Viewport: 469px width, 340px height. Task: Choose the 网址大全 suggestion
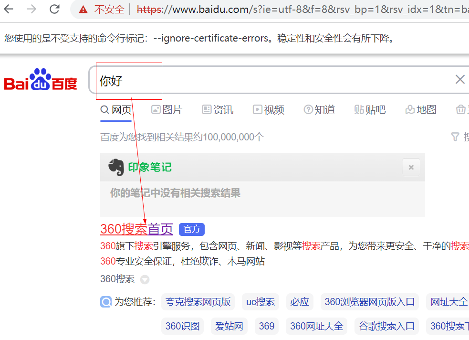tap(448, 302)
